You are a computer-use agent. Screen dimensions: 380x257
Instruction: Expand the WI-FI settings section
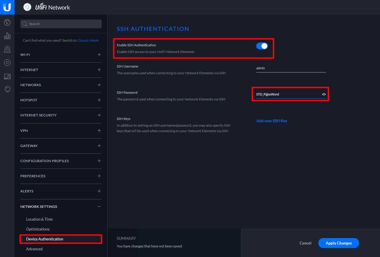[99, 54]
